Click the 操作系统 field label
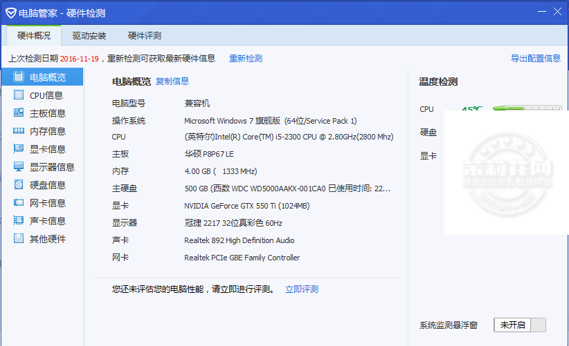Screen dimensions: 569x346 point(129,121)
